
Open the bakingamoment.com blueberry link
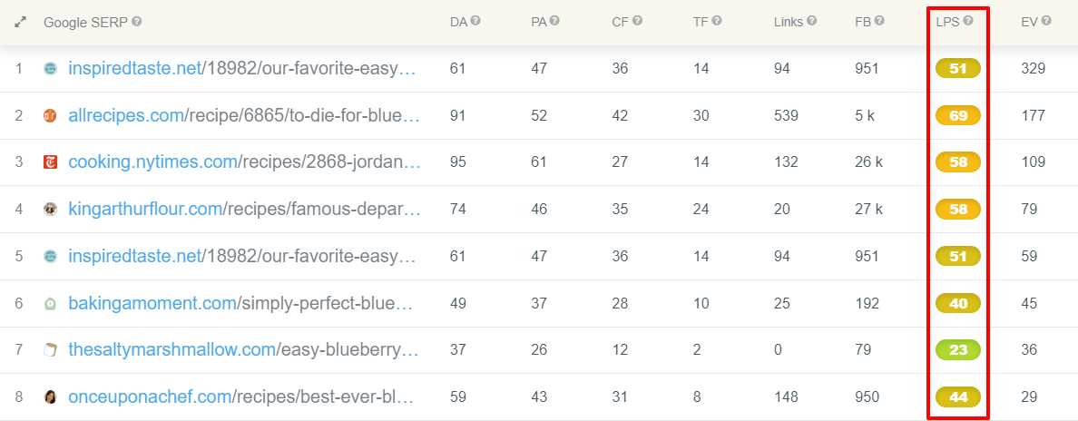240,303
